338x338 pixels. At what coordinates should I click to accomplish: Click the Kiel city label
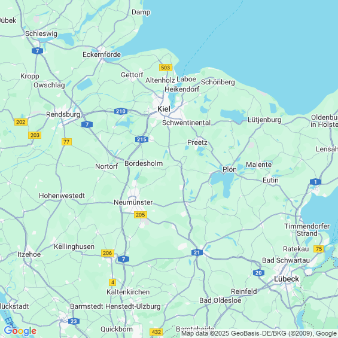pos(164,109)
